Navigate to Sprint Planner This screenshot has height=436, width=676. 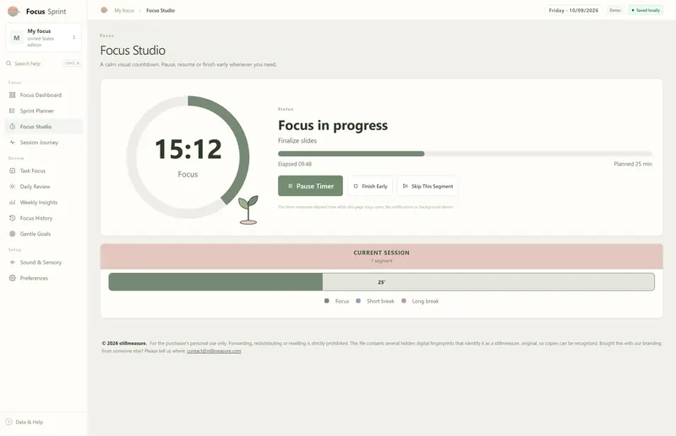coord(44,111)
